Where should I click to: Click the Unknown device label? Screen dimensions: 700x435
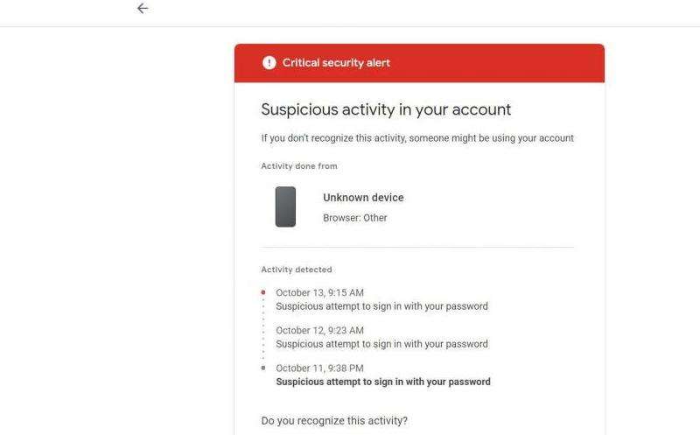(x=363, y=198)
